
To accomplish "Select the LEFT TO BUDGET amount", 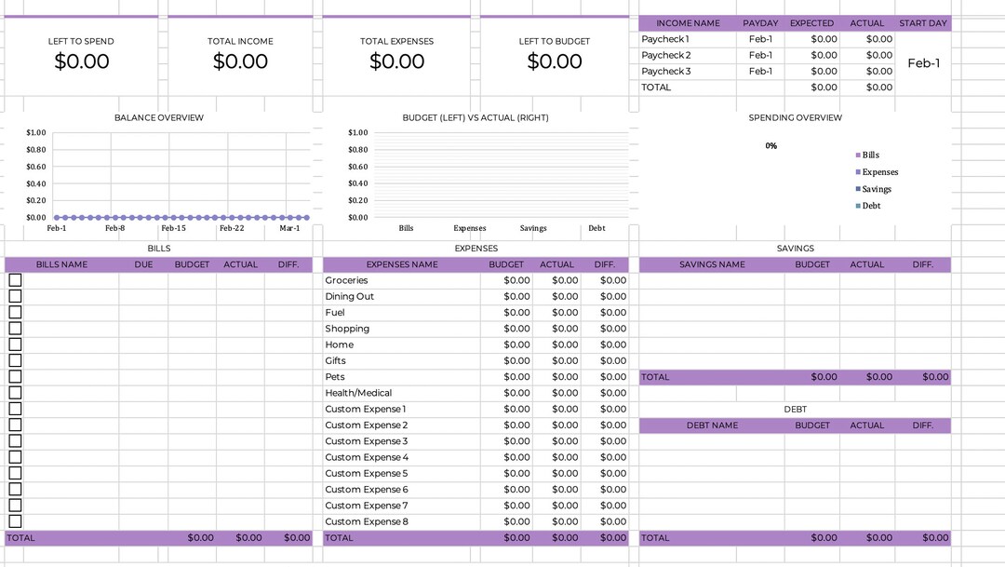I will [555, 61].
